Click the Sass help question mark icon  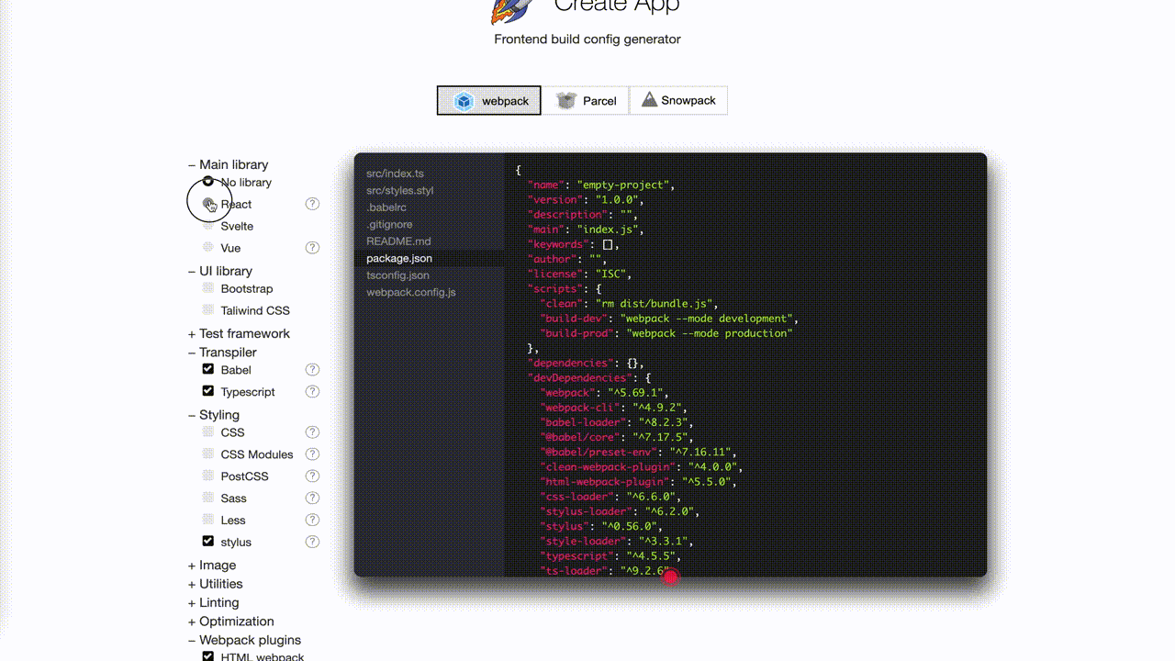(312, 498)
